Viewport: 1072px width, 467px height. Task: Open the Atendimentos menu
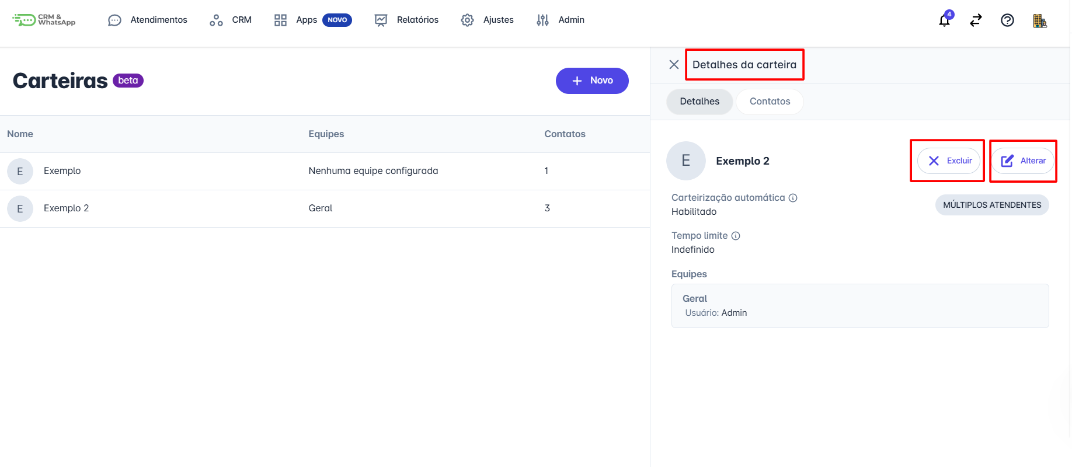[x=148, y=20]
